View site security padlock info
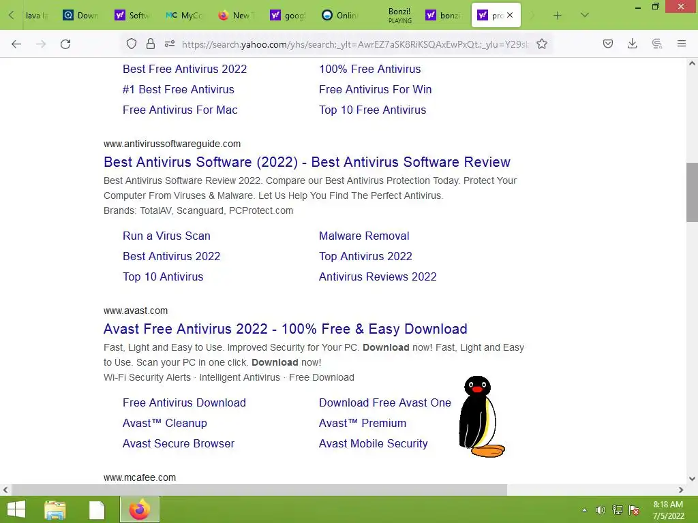Screen dimensions: 698x523 (x=151, y=44)
